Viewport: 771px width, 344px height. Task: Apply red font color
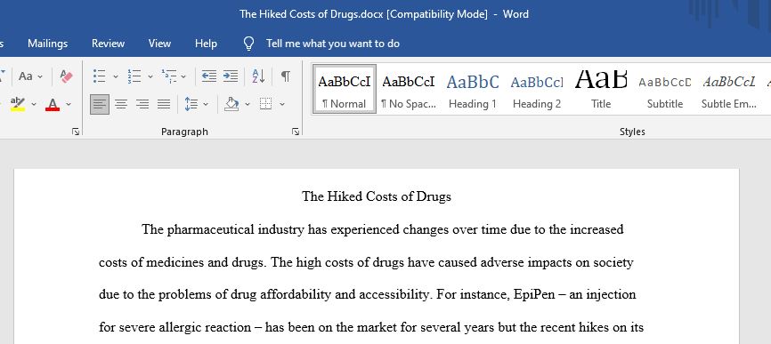point(53,104)
